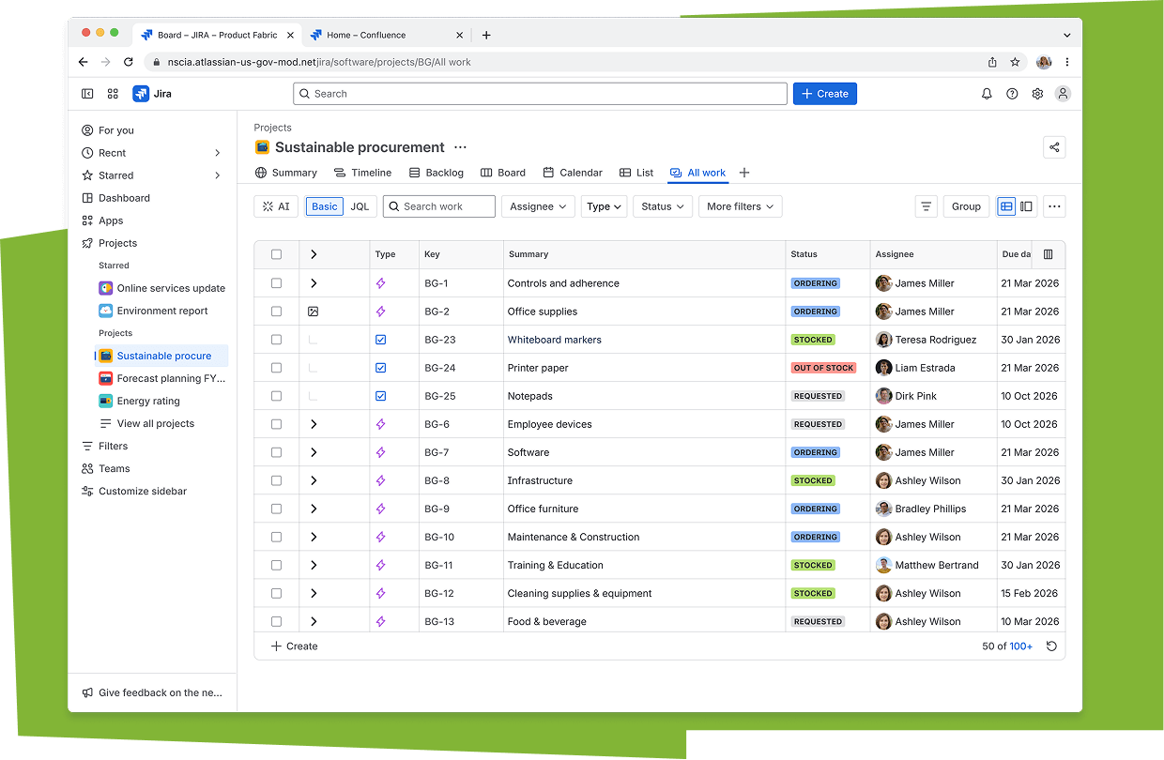
Task: Expand the BG-6 Employee devices row
Action: (x=314, y=424)
